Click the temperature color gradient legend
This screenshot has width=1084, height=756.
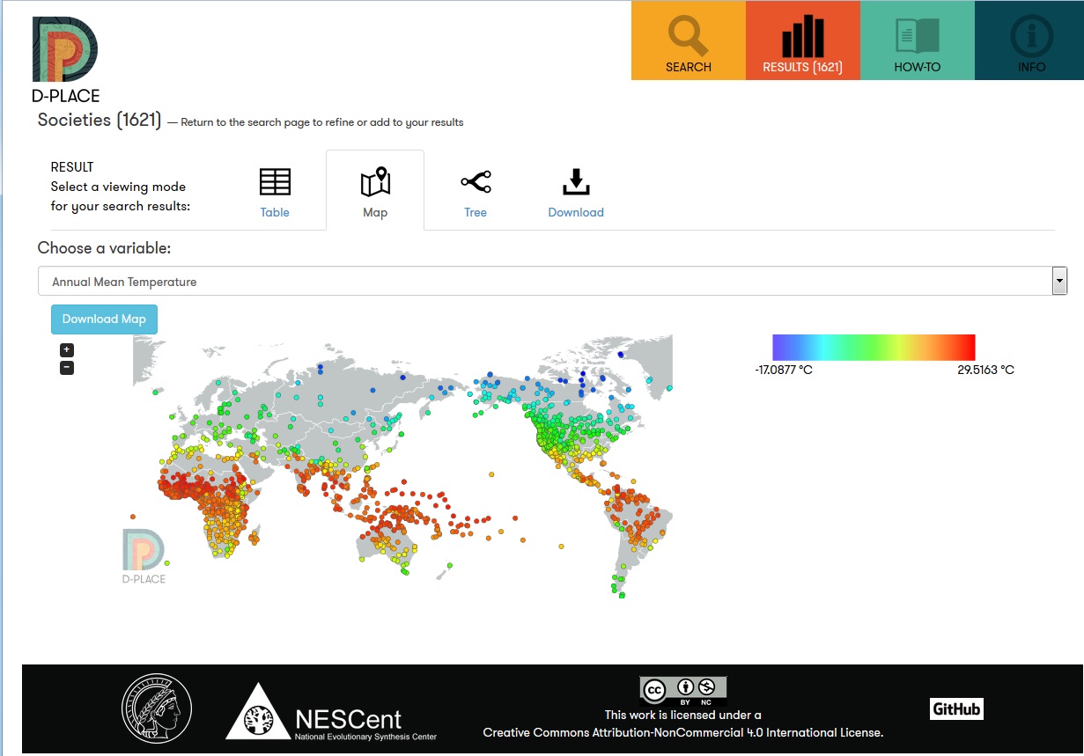(x=874, y=347)
